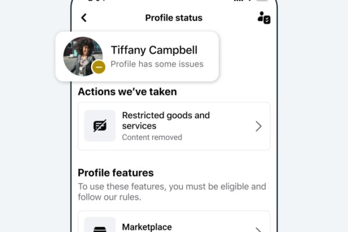The height and width of the screenshot is (232, 348).
Task: Select the "Profile features" heading
Action: (115, 173)
